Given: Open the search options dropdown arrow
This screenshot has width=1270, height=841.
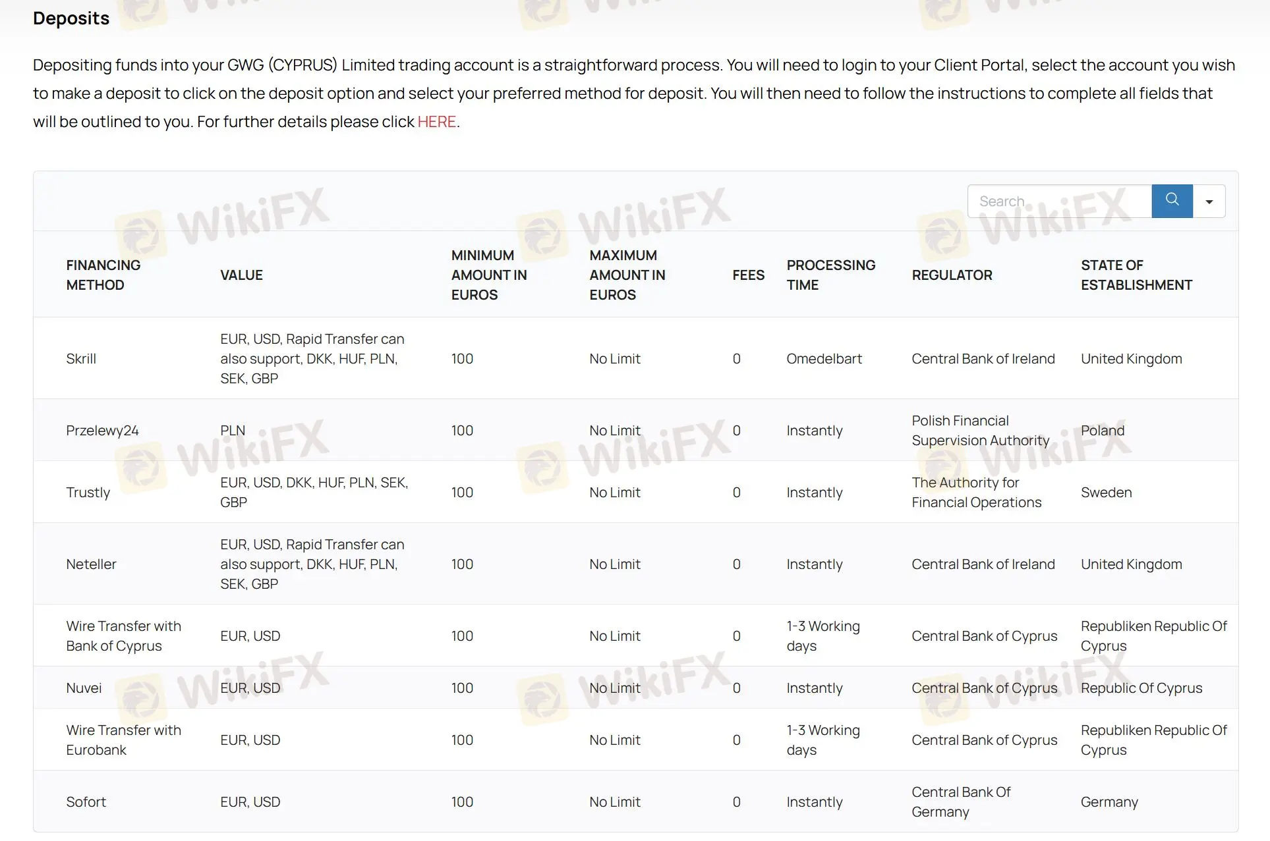Looking at the screenshot, I should pyautogui.click(x=1210, y=201).
